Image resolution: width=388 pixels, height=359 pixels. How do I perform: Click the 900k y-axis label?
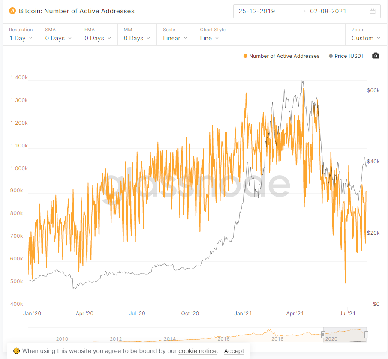[x=16, y=190]
